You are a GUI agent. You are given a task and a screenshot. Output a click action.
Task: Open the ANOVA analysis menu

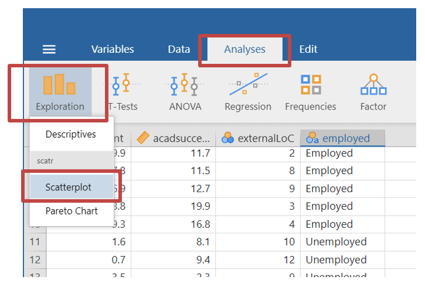tap(185, 92)
